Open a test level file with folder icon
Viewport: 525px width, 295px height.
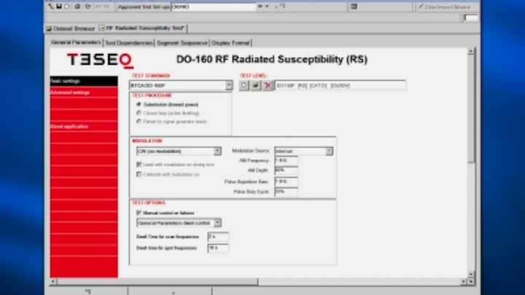pos(256,86)
